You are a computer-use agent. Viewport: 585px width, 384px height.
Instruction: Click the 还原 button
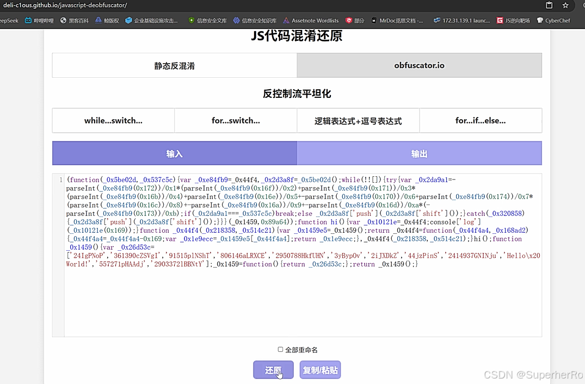tap(274, 370)
